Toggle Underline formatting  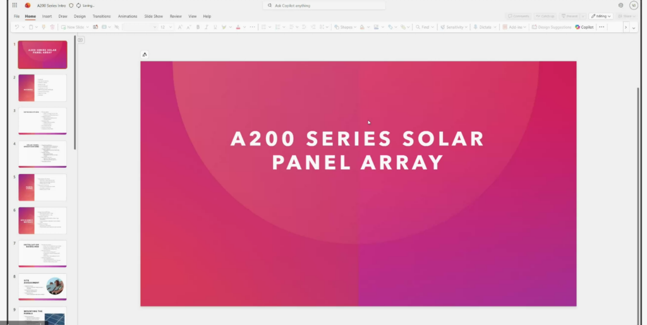pyautogui.click(x=215, y=27)
